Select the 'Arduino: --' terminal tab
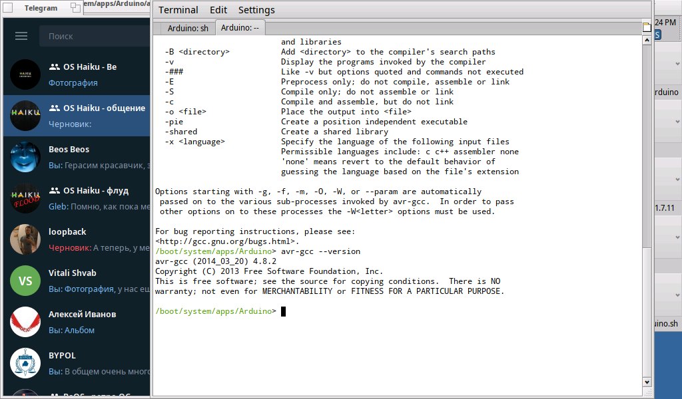682x399 pixels. [240, 27]
